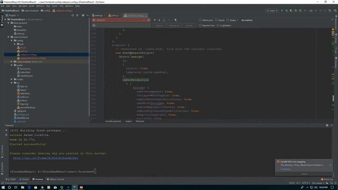Open Project panel settings gear
Viewport: 338px width, 190px height.
point(83,15)
